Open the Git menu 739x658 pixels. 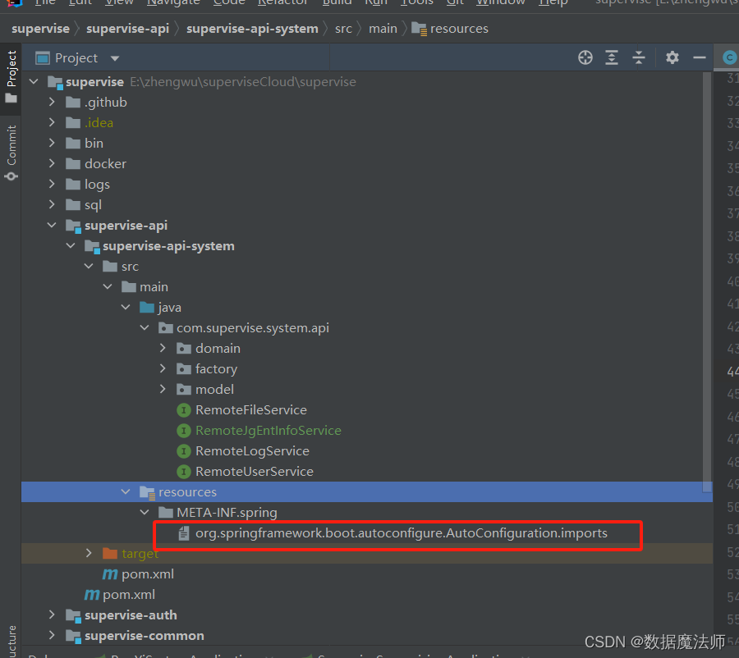pyautogui.click(x=455, y=3)
